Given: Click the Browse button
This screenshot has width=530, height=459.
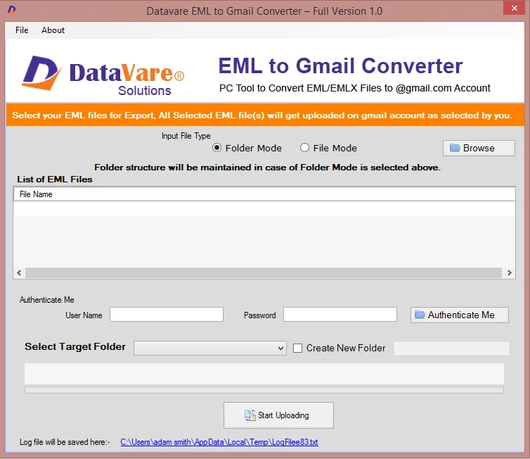Looking at the screenshot, I should point(479,149).
